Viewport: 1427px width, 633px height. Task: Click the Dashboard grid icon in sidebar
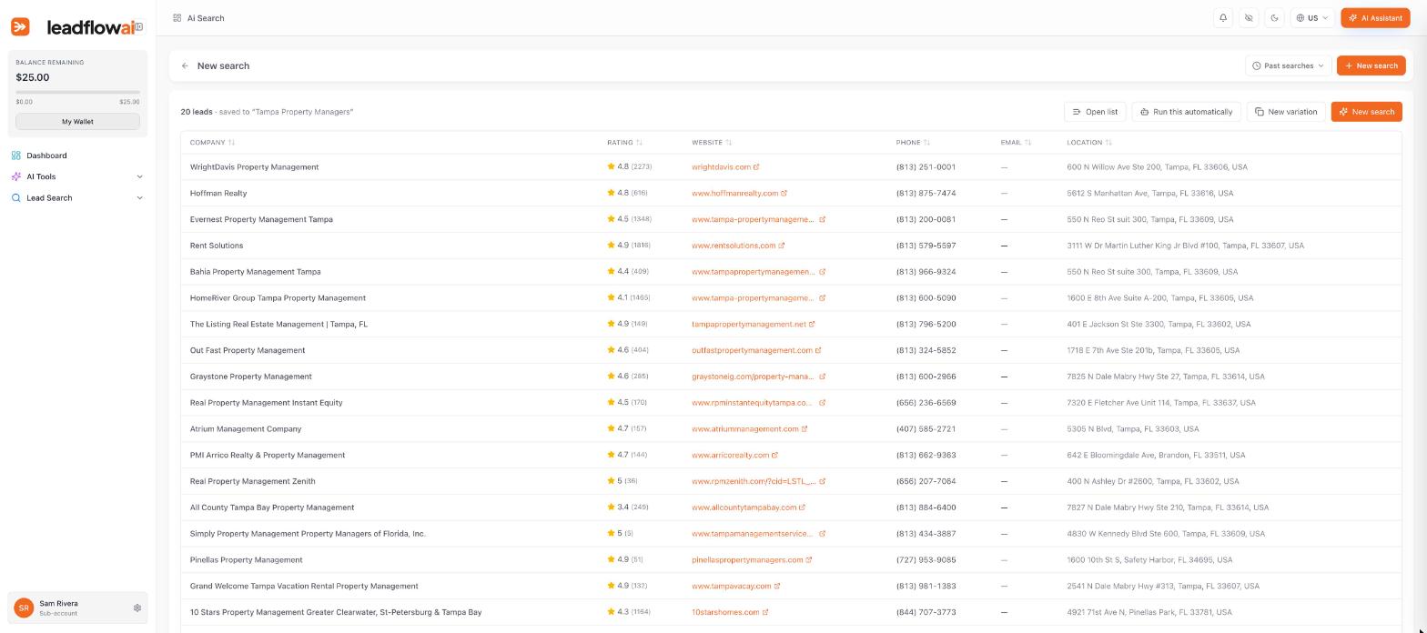point(16,156)
